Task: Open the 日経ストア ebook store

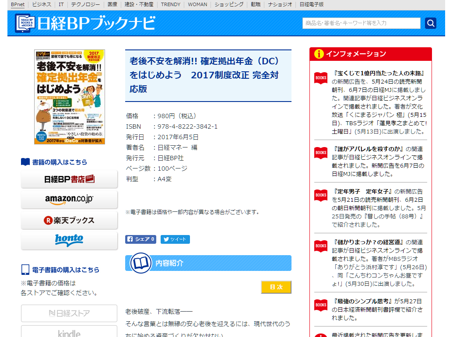Action: point(69,313)
